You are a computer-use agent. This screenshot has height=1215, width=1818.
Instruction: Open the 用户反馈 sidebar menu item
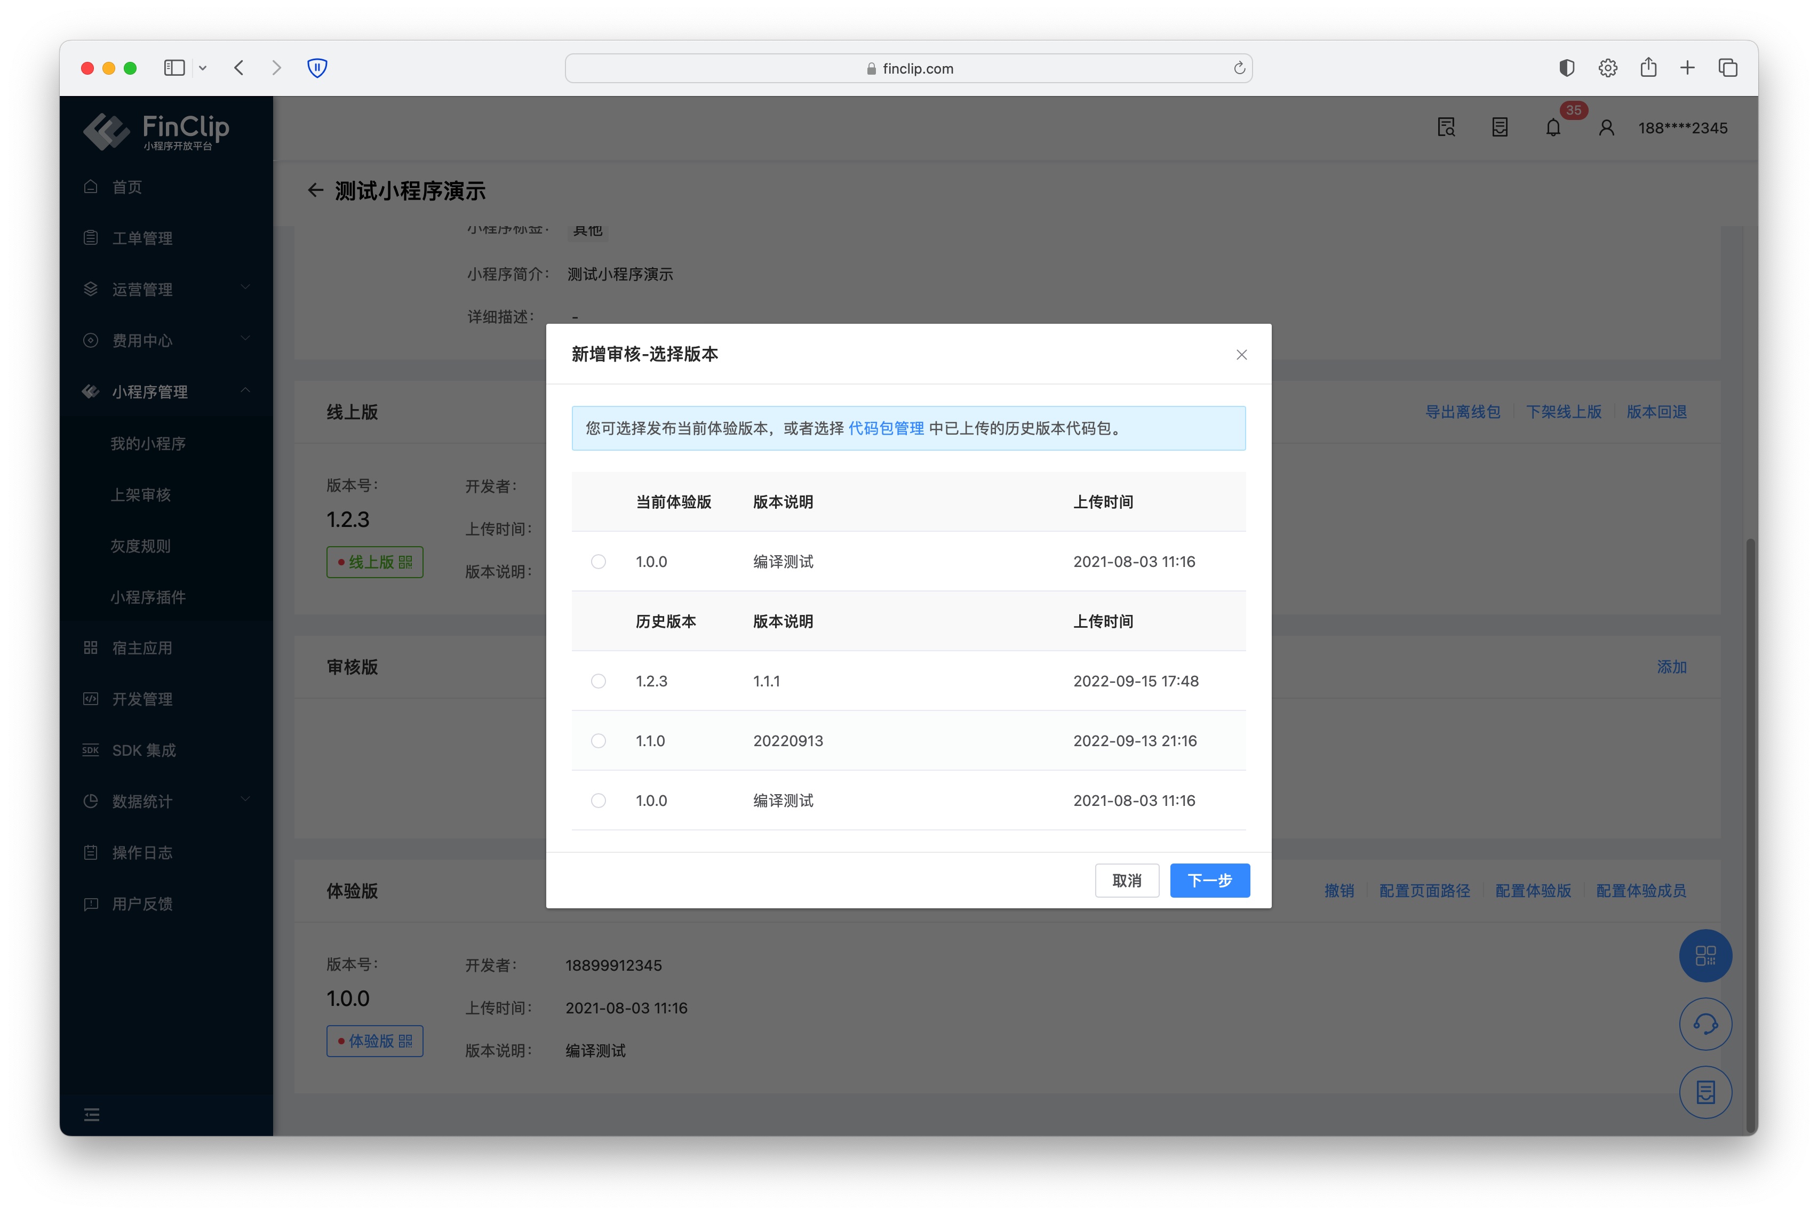(x=142, y=904)
